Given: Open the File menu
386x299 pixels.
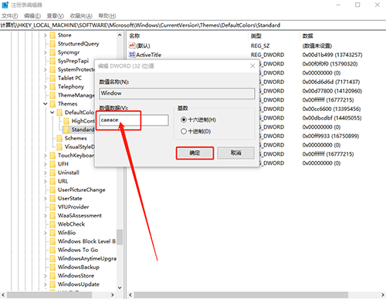Looking at the screenshot, I should click(10, 16).
